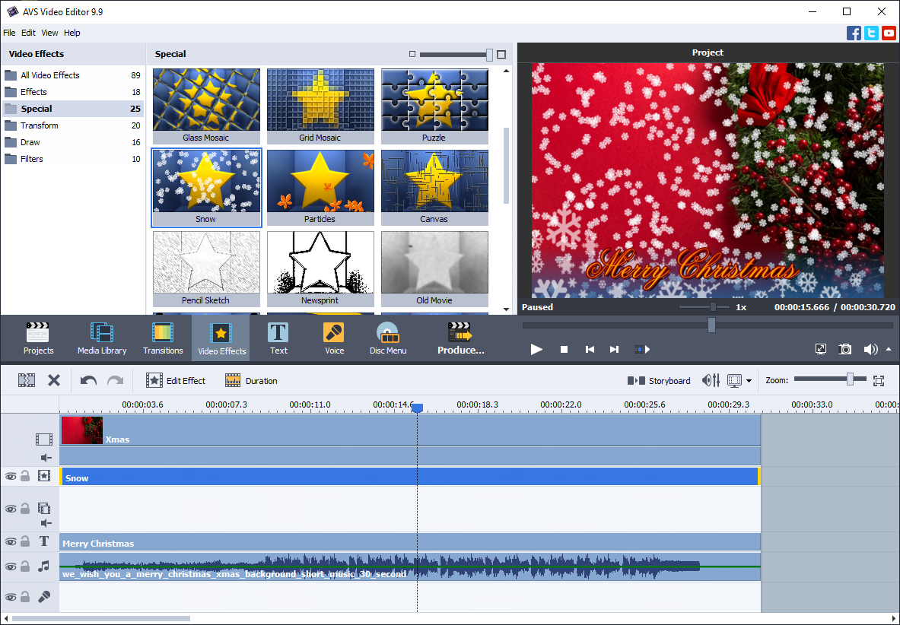Viewport: 900px width, 625px height.
Task: Click the Edit Effect button
Action: 176,380
